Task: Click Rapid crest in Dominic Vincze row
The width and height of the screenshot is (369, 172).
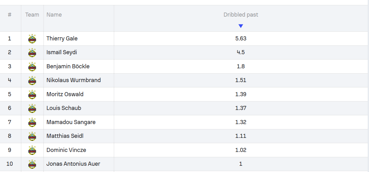Action: coord(32,150)
